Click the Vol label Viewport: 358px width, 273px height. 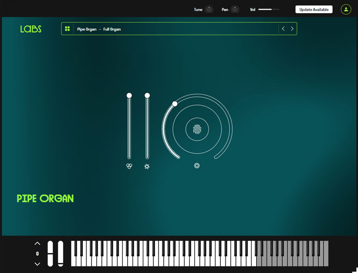[253, 10]
